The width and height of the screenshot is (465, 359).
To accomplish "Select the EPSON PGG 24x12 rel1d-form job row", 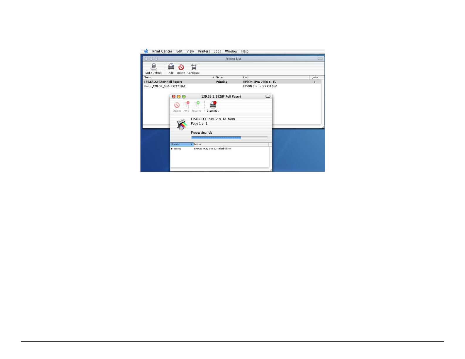I will [219, 149].
